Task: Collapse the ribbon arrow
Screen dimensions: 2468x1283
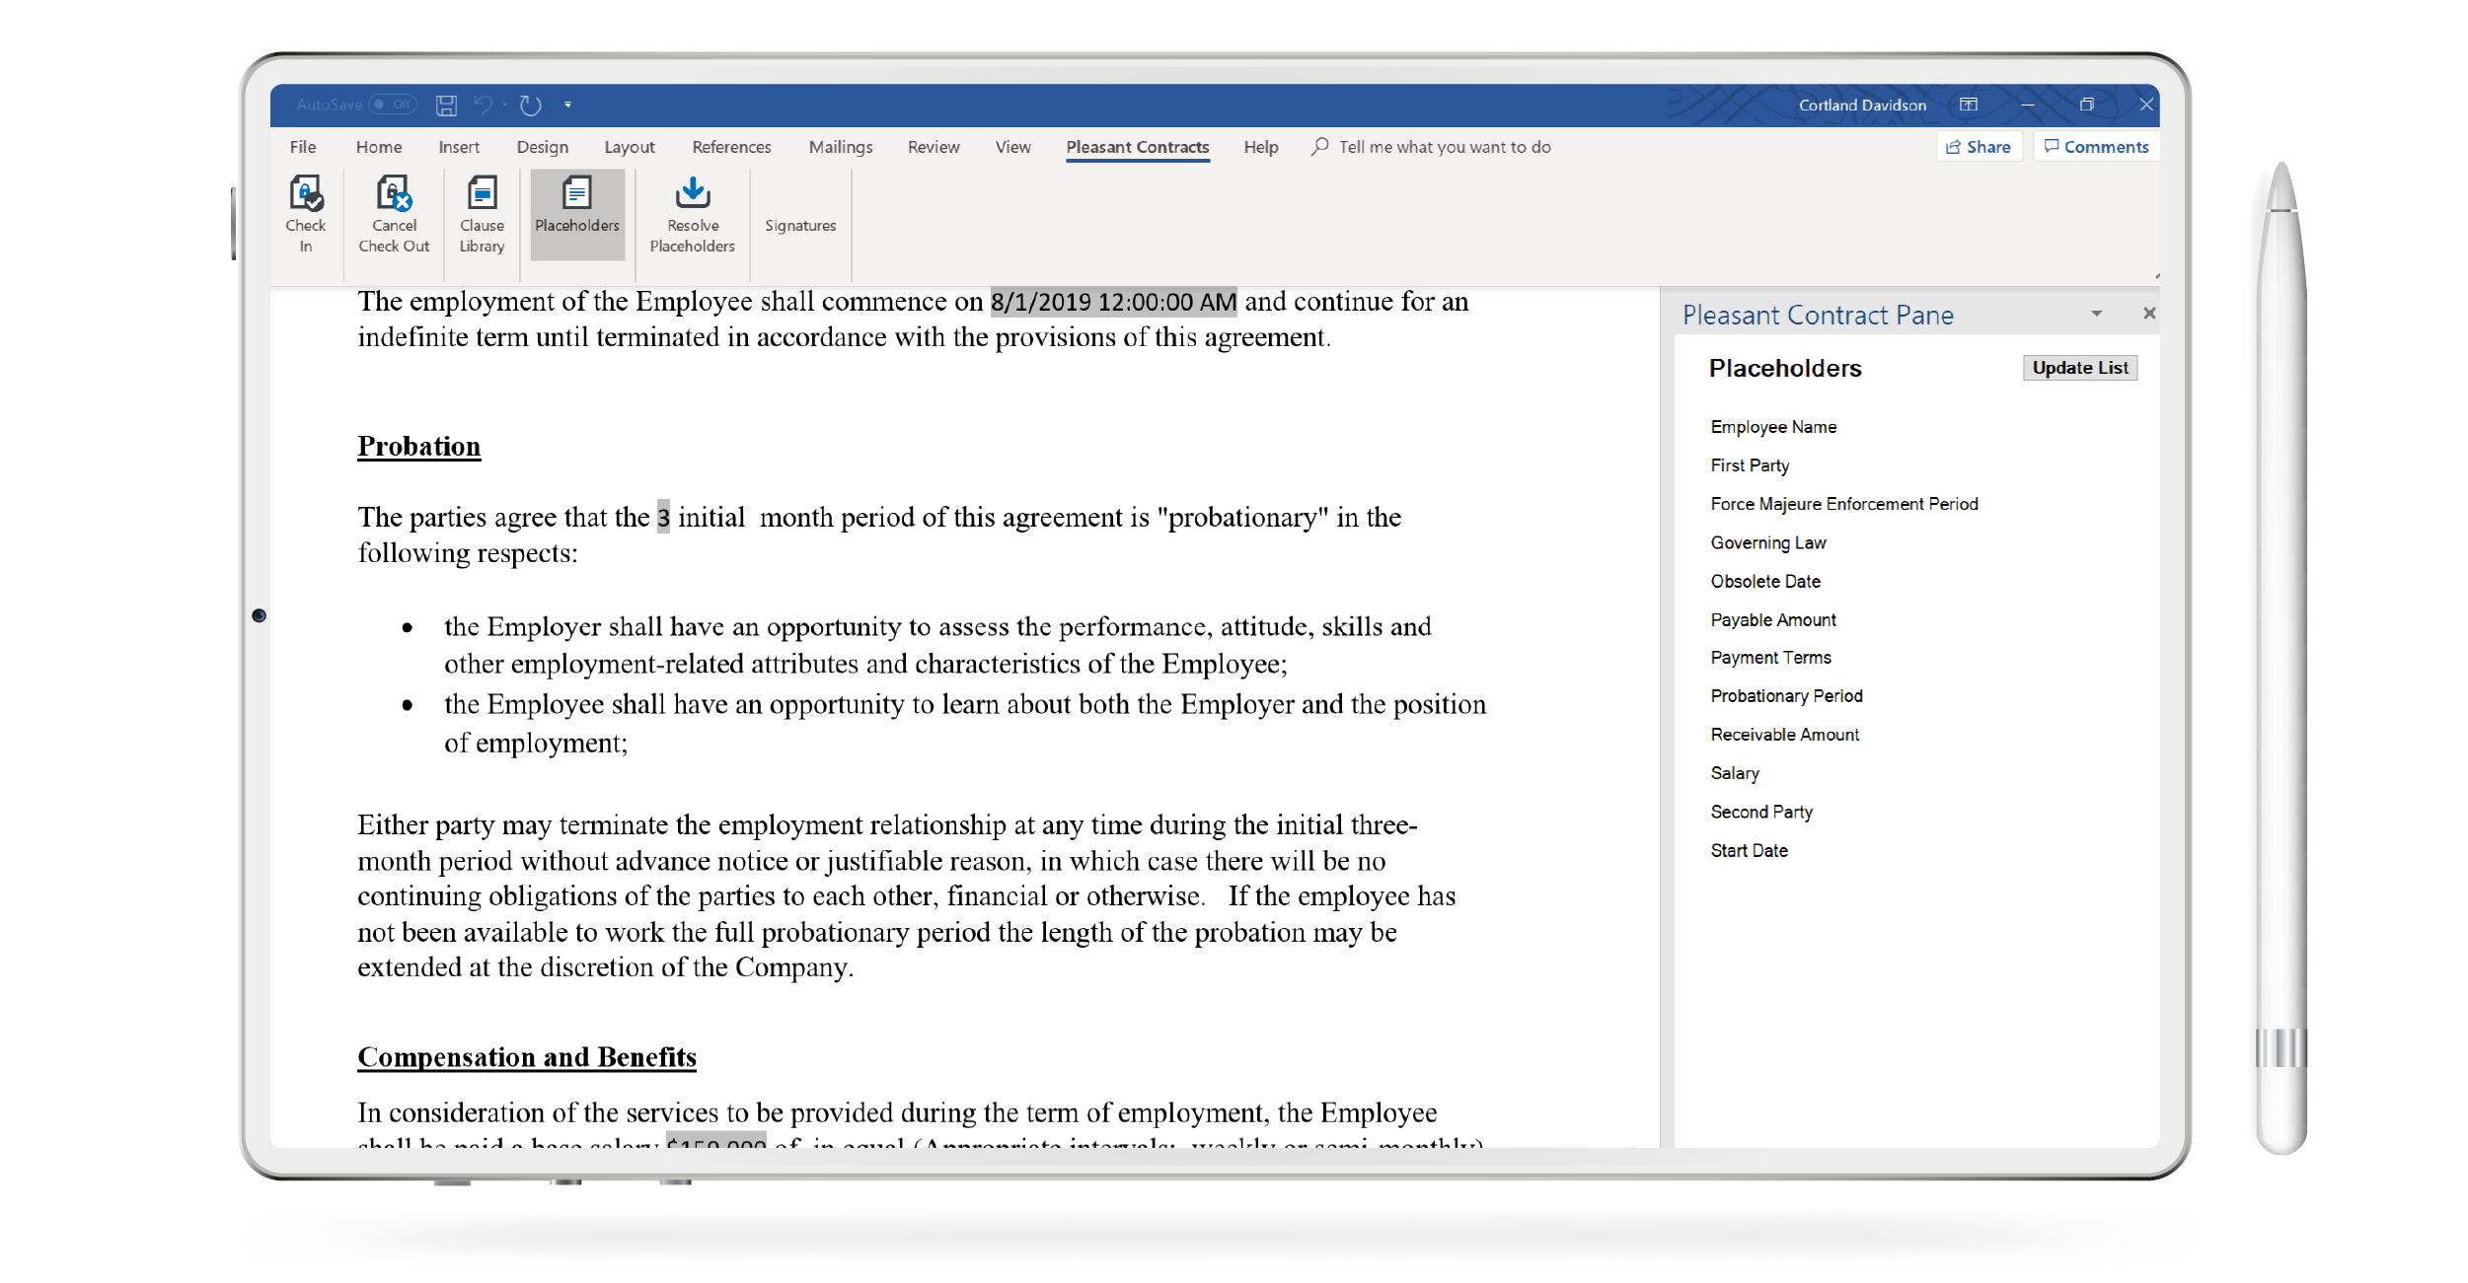Action: [x=2156, y=276]
